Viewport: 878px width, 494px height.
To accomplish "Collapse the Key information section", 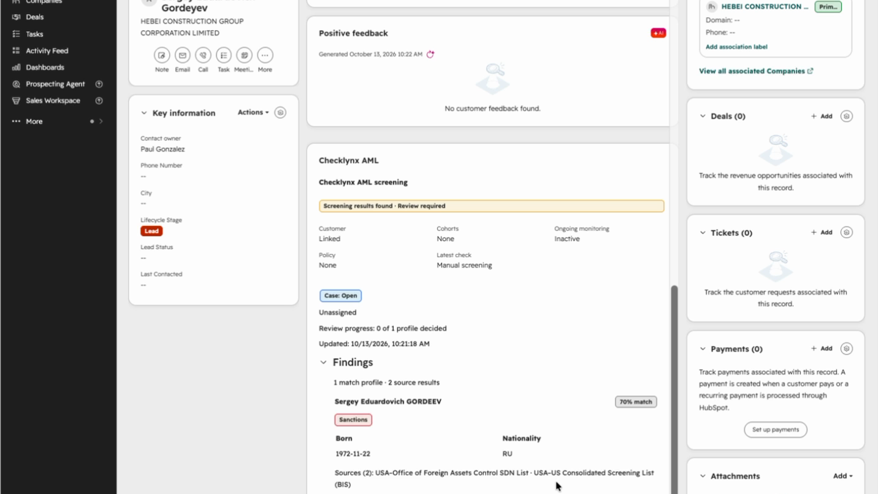I will pos(144,113).
